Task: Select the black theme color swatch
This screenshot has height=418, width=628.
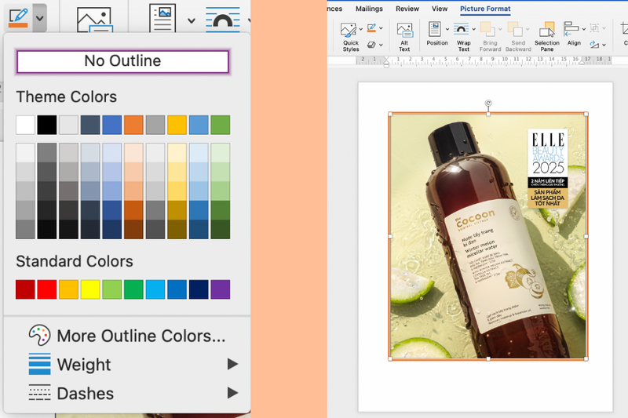Action: pos(47,125)
